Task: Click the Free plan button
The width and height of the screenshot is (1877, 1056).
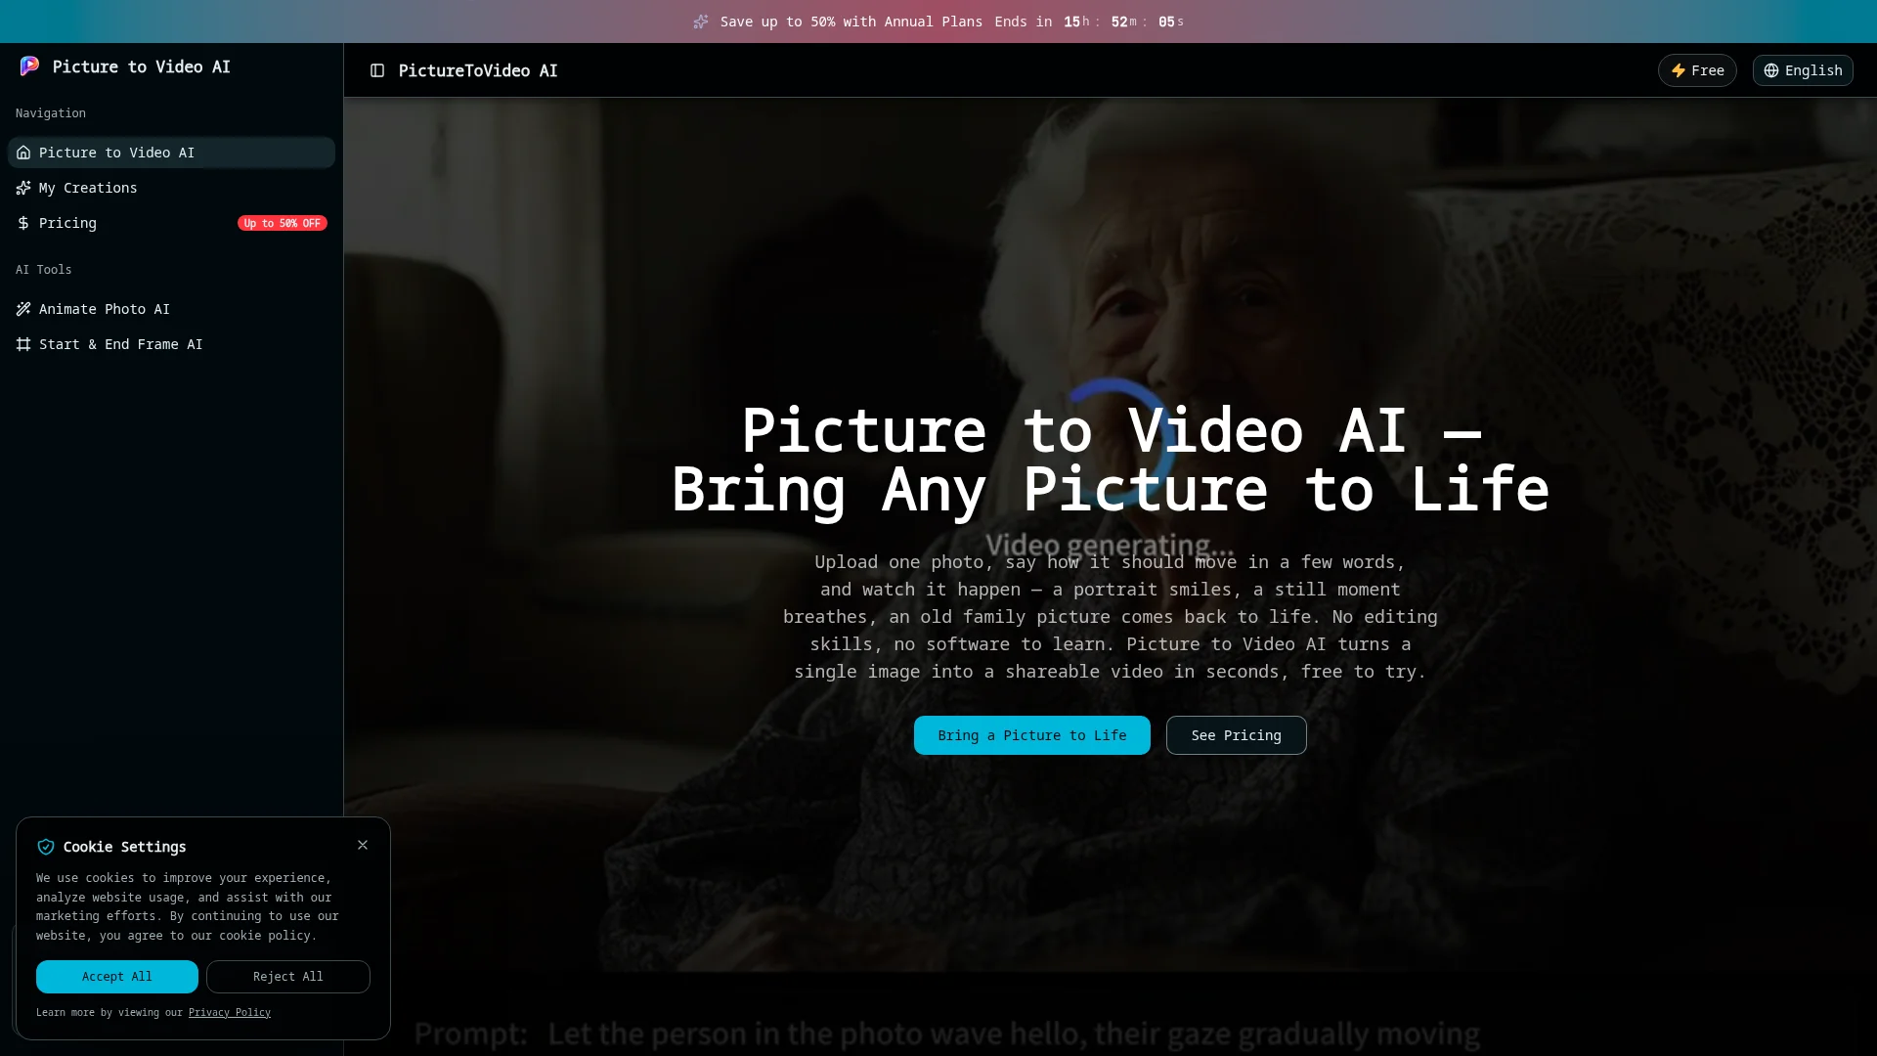Action: coord(1697,70)
